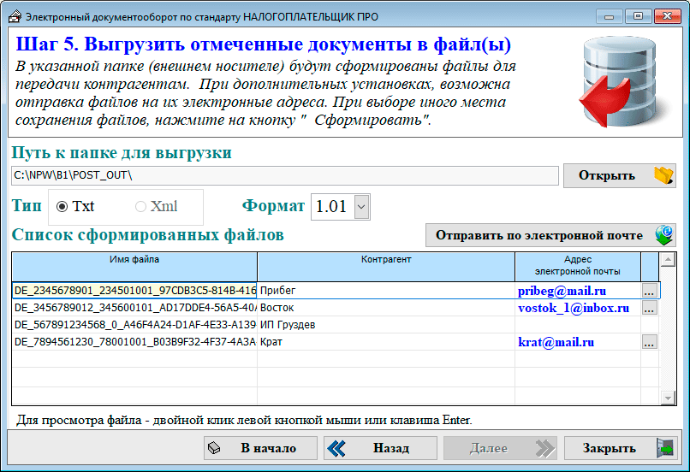Click ellipsis button in Прибег row
The image size is (690, 472).
click(x=650, y=291)
